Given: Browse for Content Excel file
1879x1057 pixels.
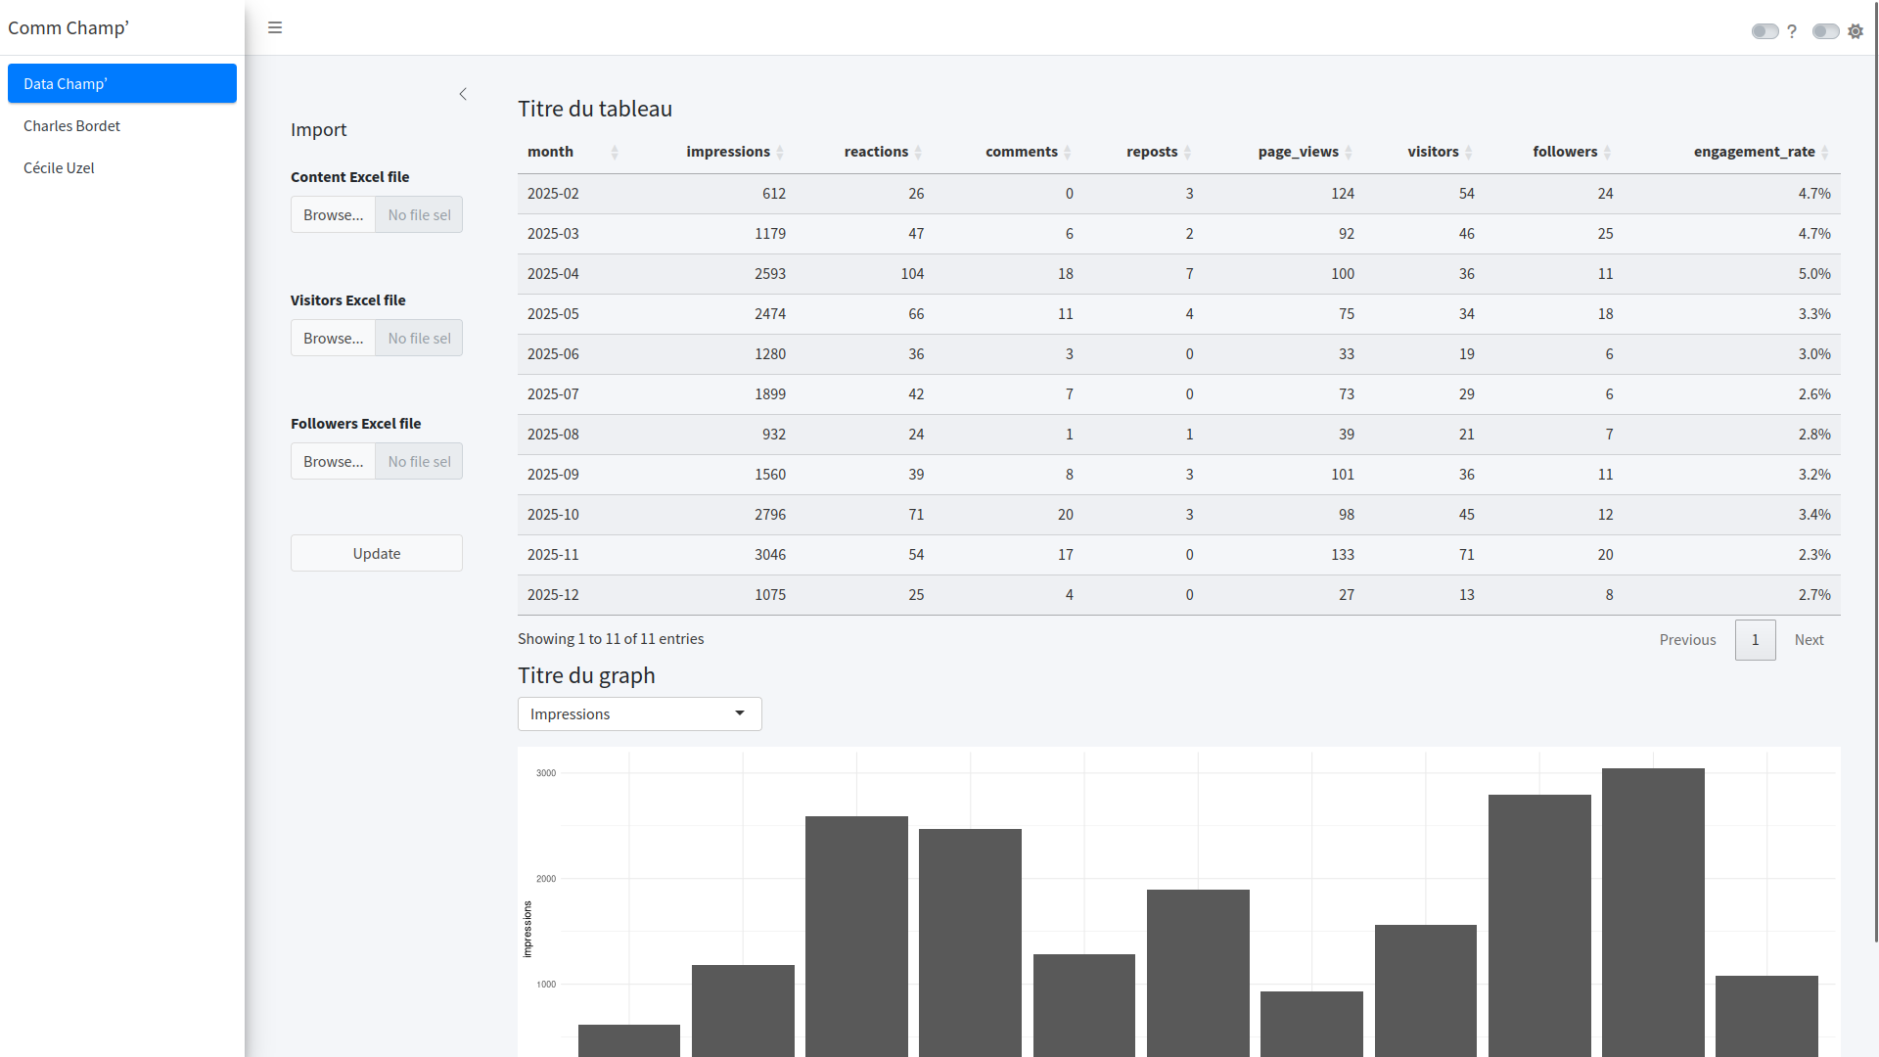Looking at the screenshot, I should (x=333, y=214).
